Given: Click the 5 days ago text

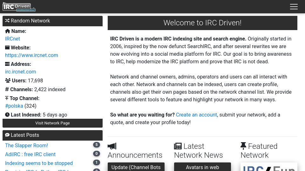Looking at the screenshot, I should (x=55, y=115).
